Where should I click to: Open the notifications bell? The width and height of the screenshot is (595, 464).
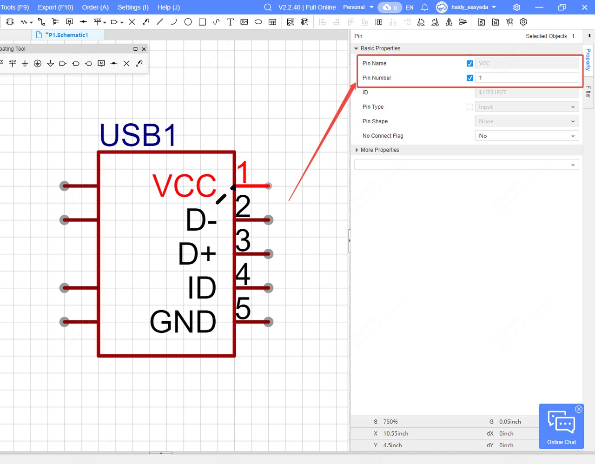pyautogui.click(x=424, y=7)
